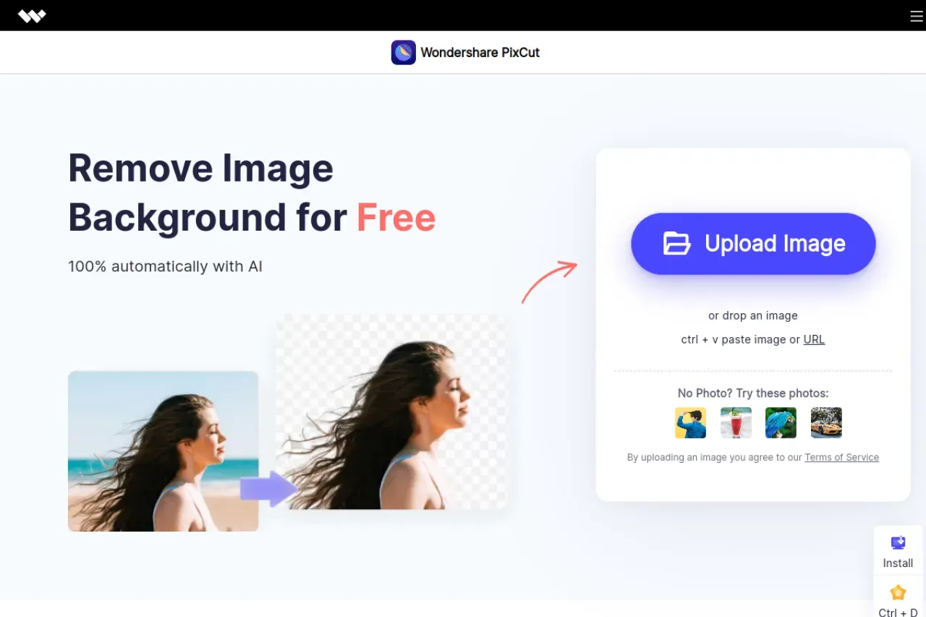The height and width of the screenshot is (617, 926).
Task: Click the "100% automatically with AI" text
Action: (x=165, y=266)
